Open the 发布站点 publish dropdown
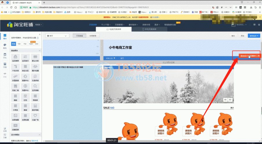The width and height of the screenshot is (262, 144). click(x=254, y=36)
